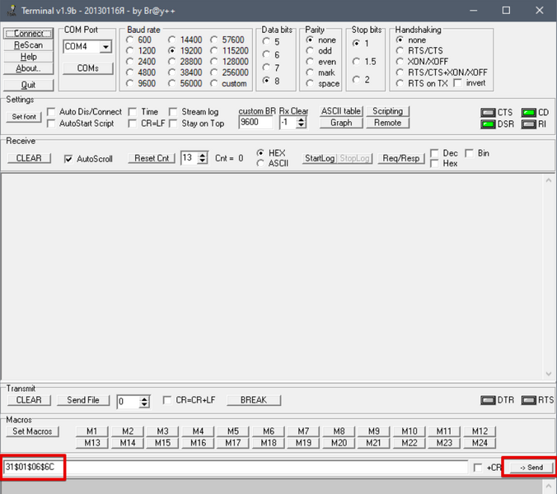Toggle the DTR indicator LED
The image size is (557, 494).
488,400
